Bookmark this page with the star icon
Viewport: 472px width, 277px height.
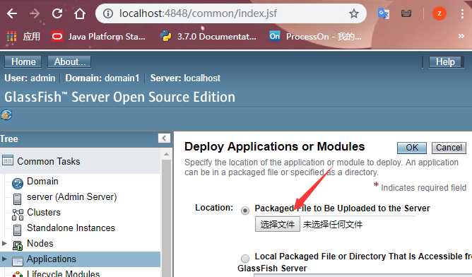coord(354,13)
